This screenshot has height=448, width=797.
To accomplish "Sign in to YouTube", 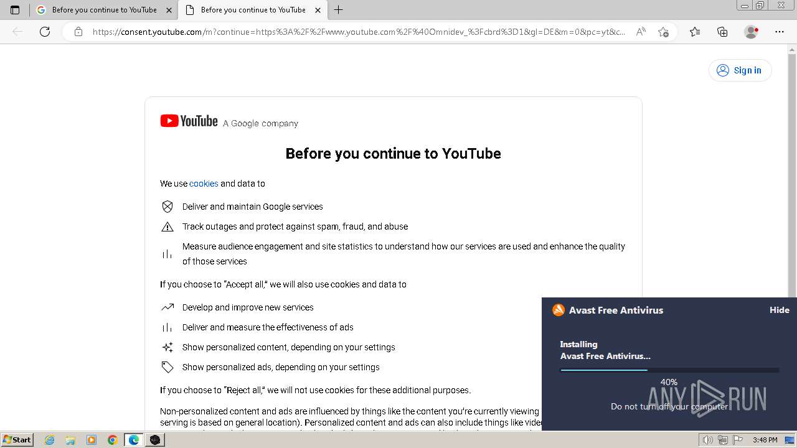I will click(740, 70).
